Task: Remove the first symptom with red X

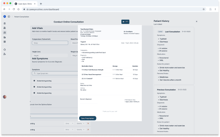Action: pyautogui.click(x=88, y=123)
